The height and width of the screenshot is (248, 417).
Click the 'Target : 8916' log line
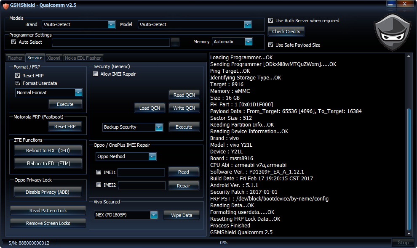[x=227, y=84]
